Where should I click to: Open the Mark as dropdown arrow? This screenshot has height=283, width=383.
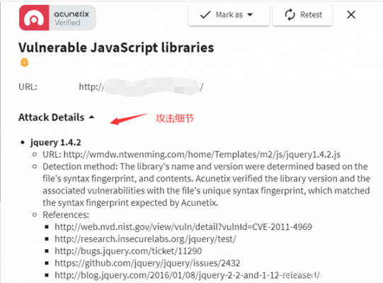[x=250, y=15]
